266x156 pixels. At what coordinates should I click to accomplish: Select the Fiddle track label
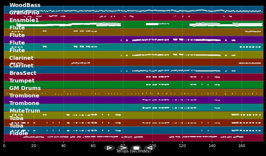(x=19, y=133)
